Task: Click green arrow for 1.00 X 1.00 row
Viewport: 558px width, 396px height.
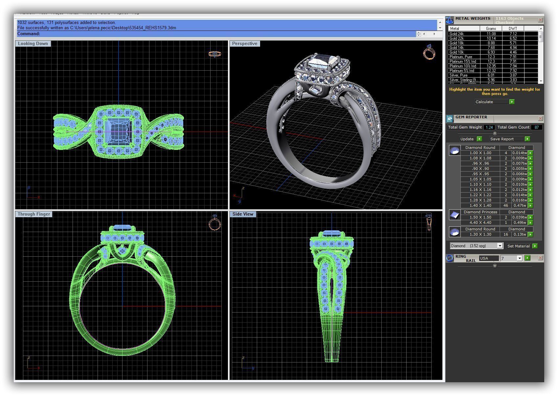Action: click(x=530, y=153)
